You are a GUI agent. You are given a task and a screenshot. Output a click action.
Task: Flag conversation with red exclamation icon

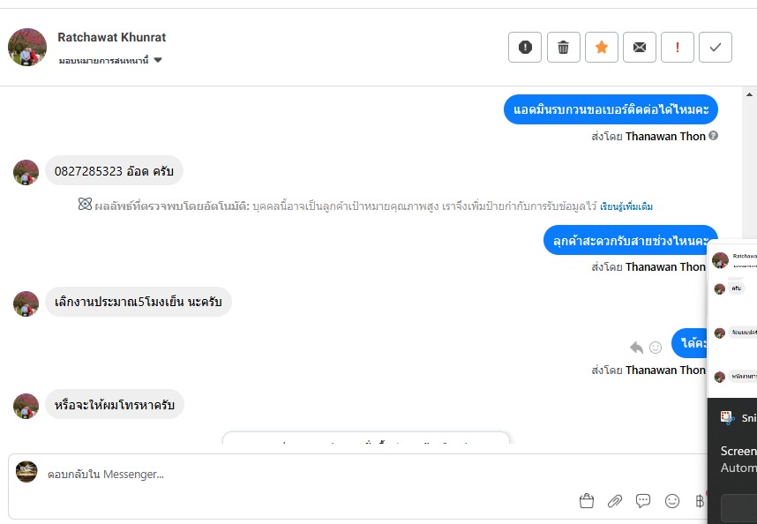pos(678,47)
